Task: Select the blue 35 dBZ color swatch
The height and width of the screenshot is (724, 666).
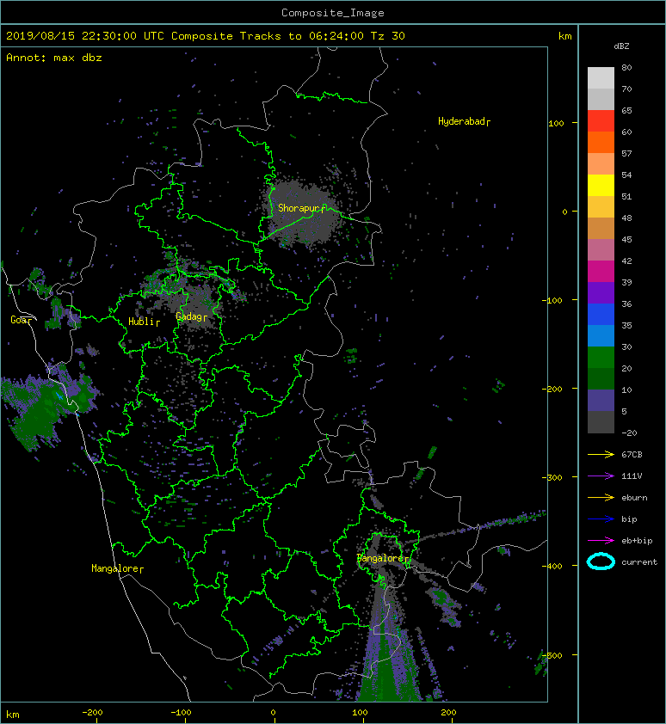Action: 601,314
